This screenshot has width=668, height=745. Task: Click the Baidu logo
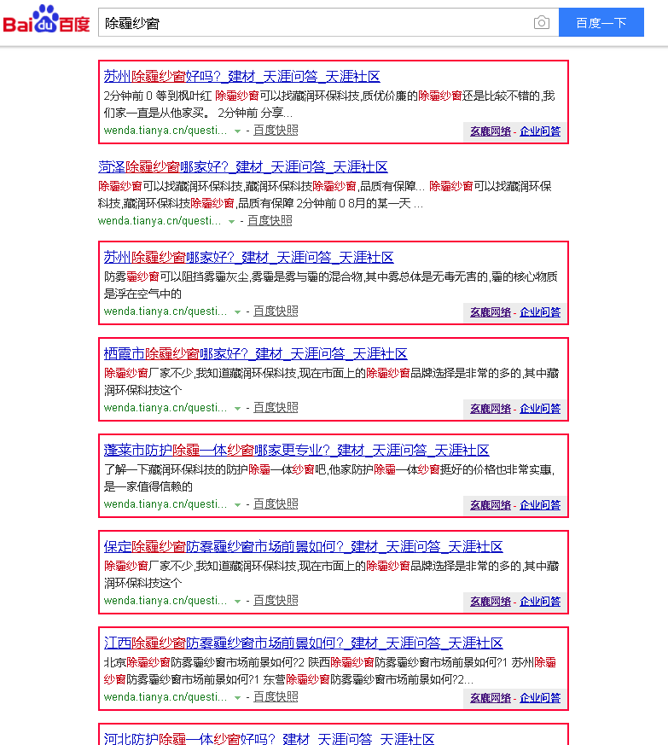[x=47, y=19]
